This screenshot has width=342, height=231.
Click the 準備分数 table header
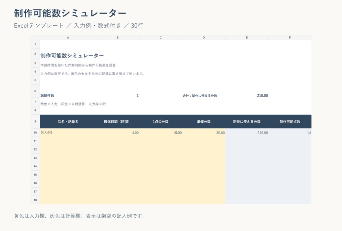(x=204, y=121)
